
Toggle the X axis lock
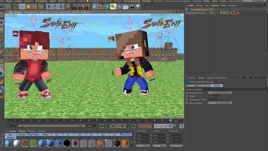[x=49, y=7]
